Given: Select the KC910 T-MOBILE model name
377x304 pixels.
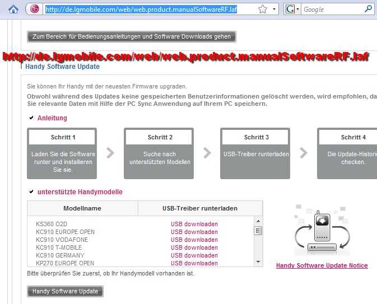Looking at the screenshot, I should click(59, 247).
